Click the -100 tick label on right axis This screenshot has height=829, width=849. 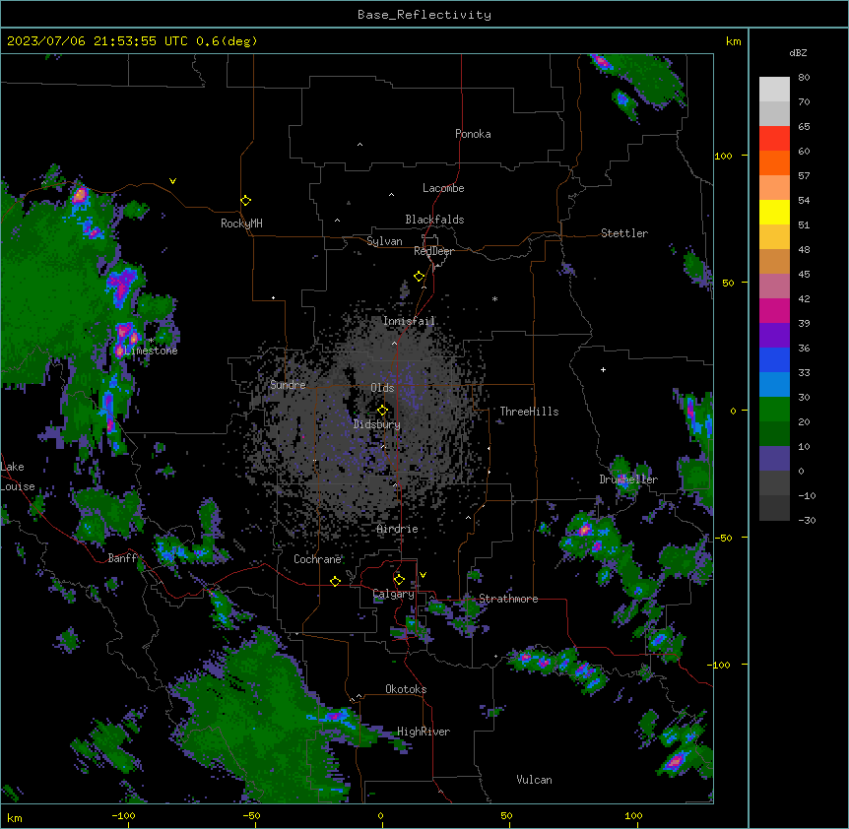[x=720, y=665]
